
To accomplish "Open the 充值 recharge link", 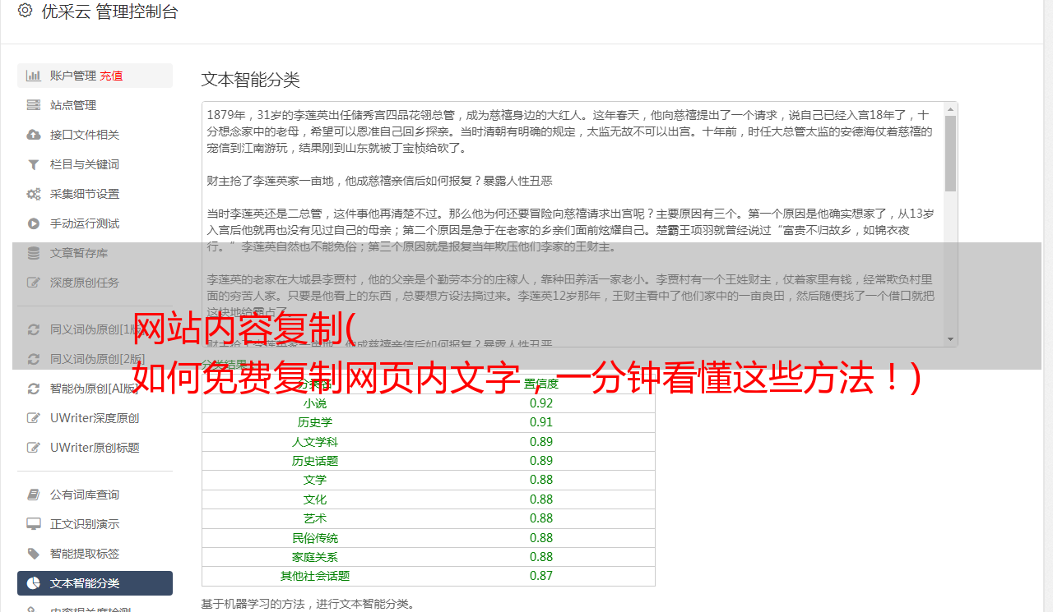I will 111,76.
